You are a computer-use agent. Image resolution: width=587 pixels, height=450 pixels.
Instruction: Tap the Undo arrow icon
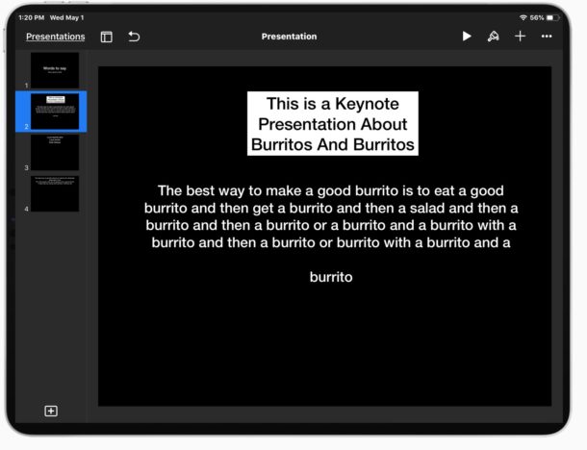(x=134, y=37)
